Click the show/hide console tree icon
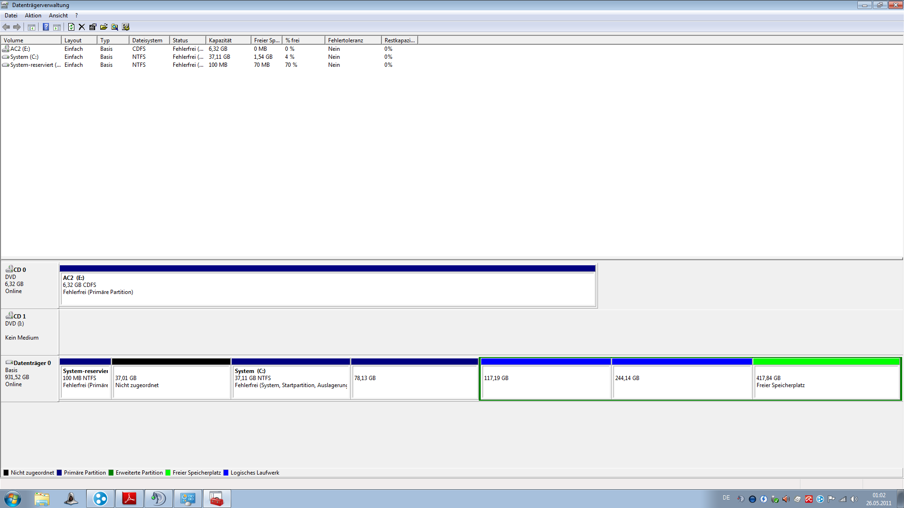The width and height of the screenshot is (904, 508). pos(32,27)
